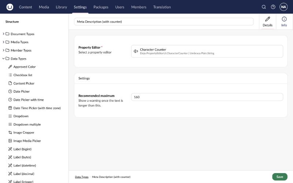The image size is (293, 183).
Task: Select Dropdown multiple data type
Action: click(x=27, y=124)
